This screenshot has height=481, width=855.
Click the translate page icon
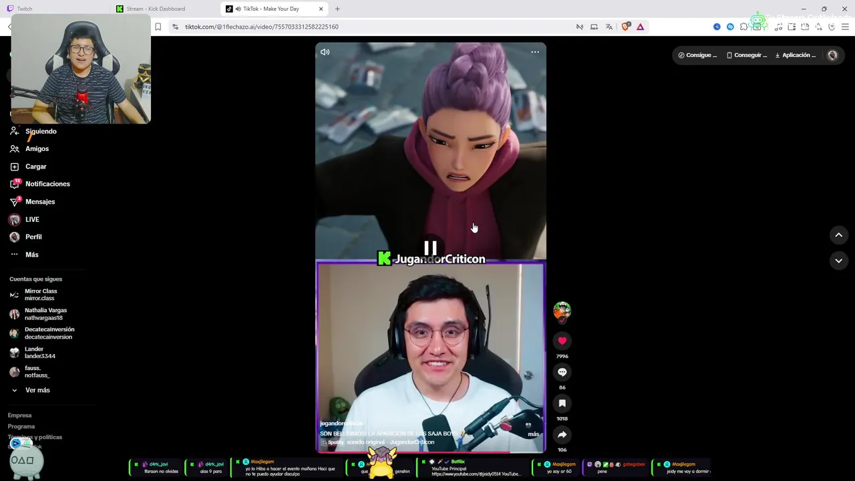coord(609,27)
